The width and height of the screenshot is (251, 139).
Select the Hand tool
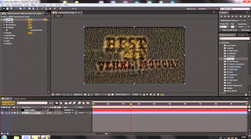coord(7,9)
